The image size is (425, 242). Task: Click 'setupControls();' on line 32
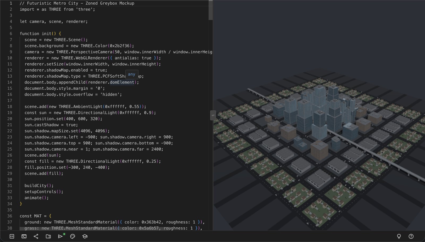tap(44, 192)
